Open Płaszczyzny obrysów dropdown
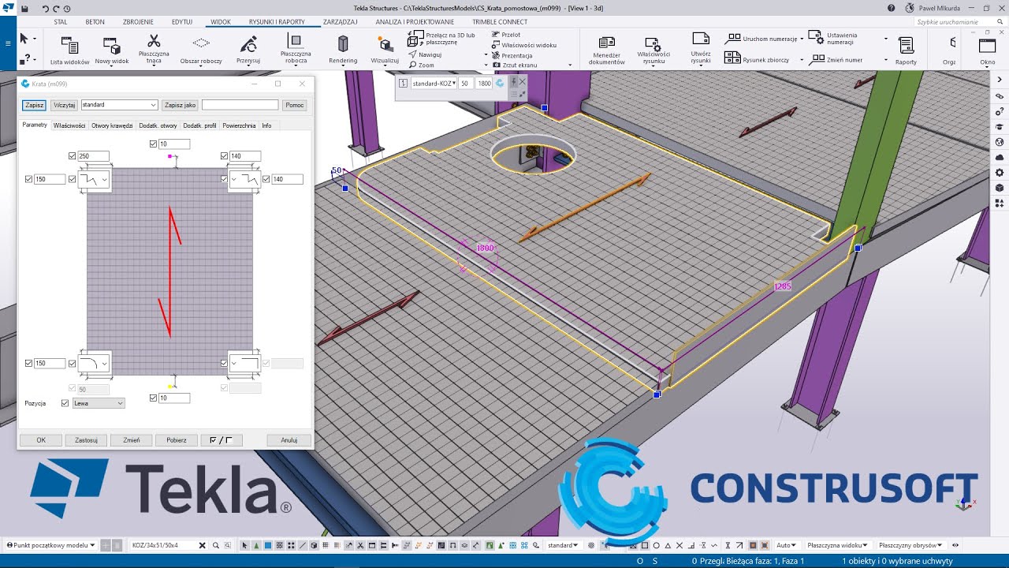 click(x=912, y=545)
